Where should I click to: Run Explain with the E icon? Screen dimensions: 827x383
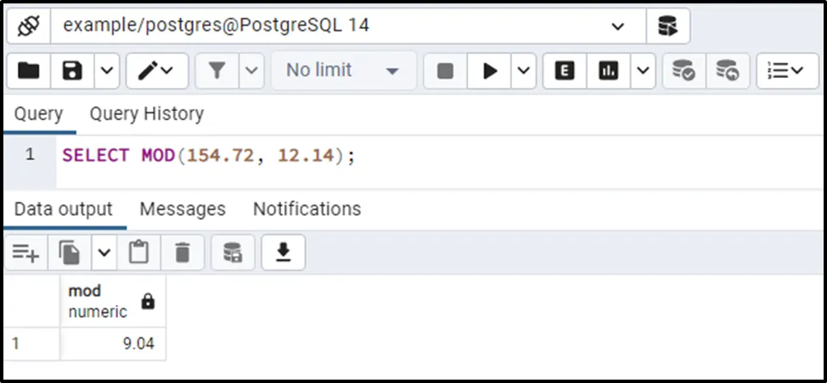tap(565, 70)
